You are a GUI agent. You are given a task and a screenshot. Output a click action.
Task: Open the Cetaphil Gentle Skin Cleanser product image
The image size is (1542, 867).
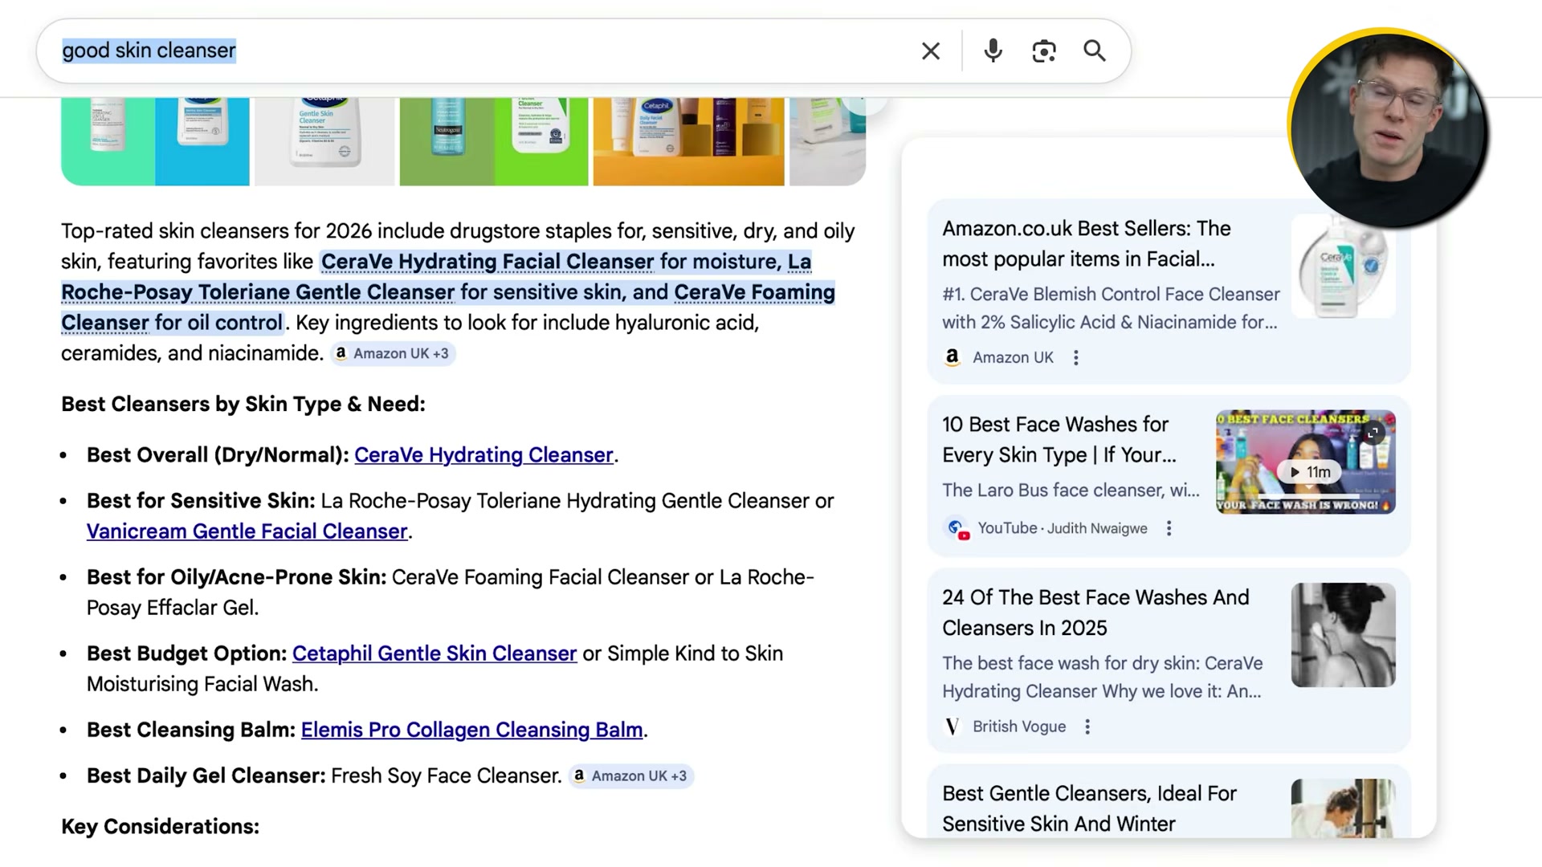coord(324,141)
